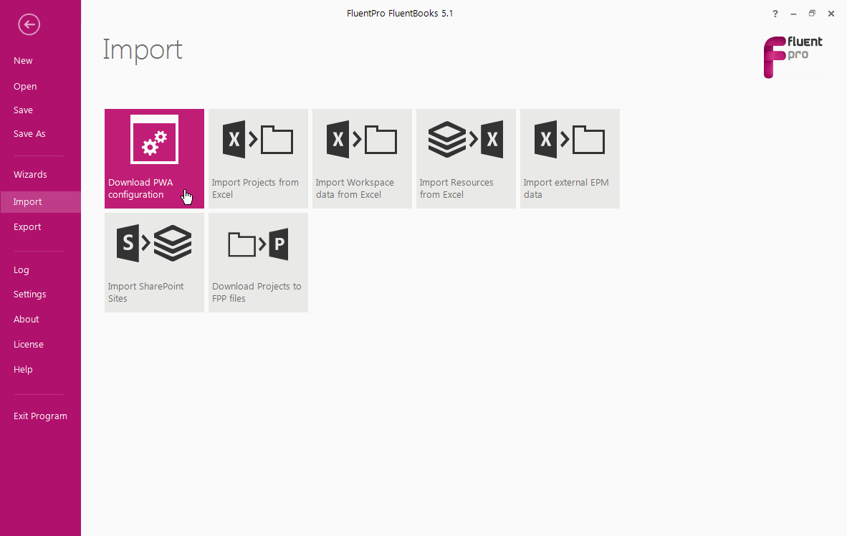Choose Import Workspace data from Excel tile
The width and height of the screenshot is (847, 536).
click(362, 158)
